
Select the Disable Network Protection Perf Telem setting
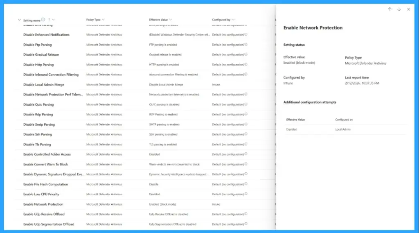(x=53, y=95)
